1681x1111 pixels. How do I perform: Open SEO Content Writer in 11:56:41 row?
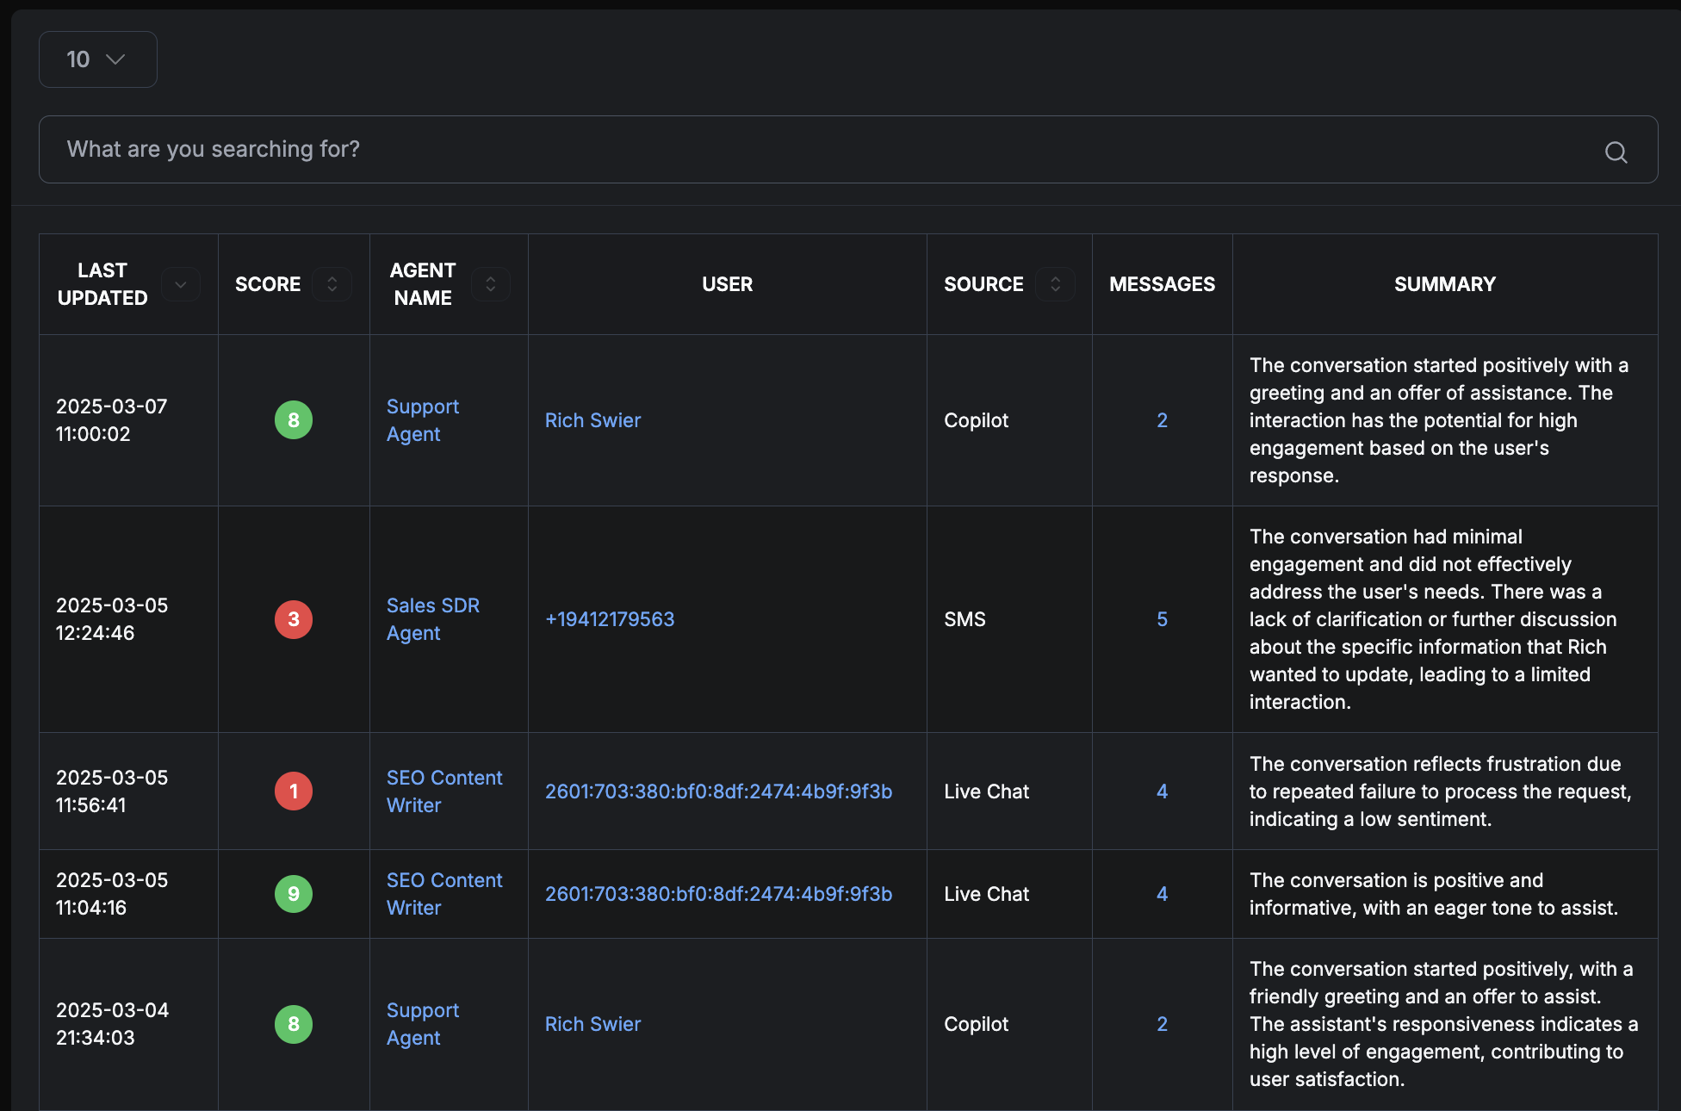coord(444,791)
